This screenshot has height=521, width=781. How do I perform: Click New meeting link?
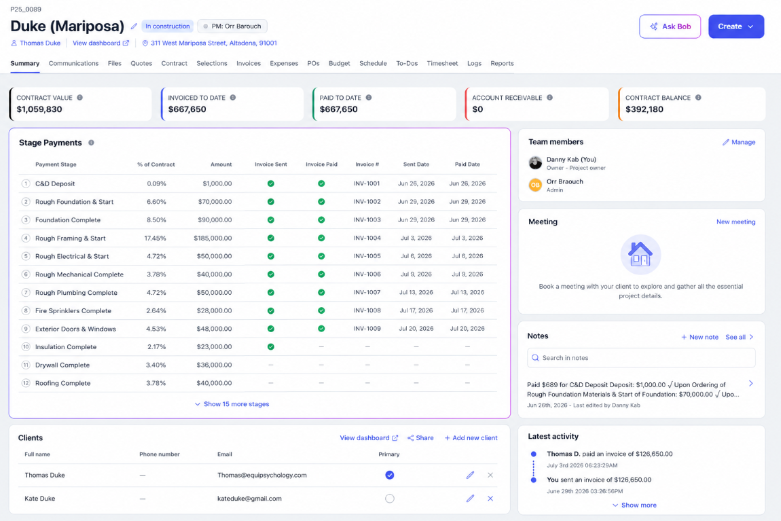click(735, 221)
